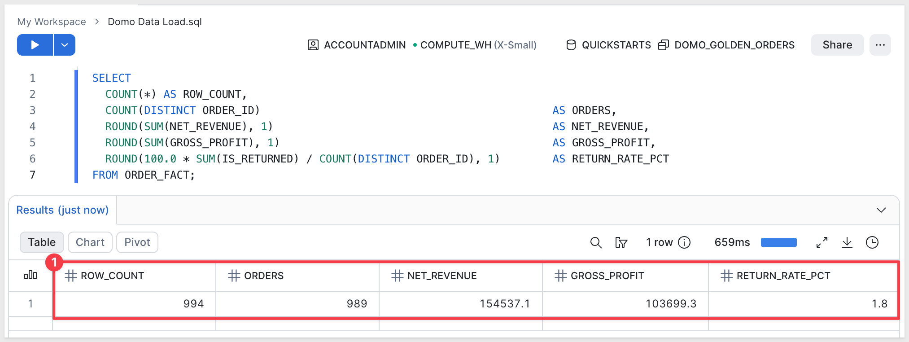Click the QUICKSTARTS database icon
Image resolution: width=909 pixels, height=342 pixels.
pyautogui.click(x=571, y=45)
